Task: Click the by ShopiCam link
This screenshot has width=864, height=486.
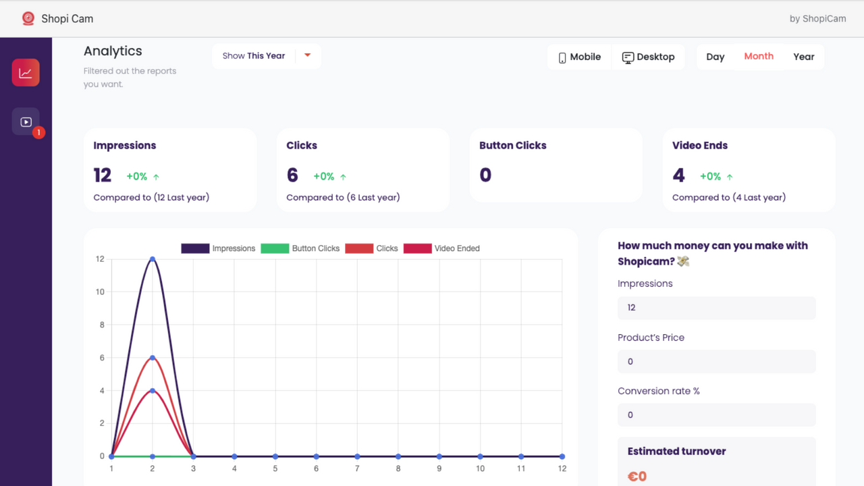Action: 817,18
